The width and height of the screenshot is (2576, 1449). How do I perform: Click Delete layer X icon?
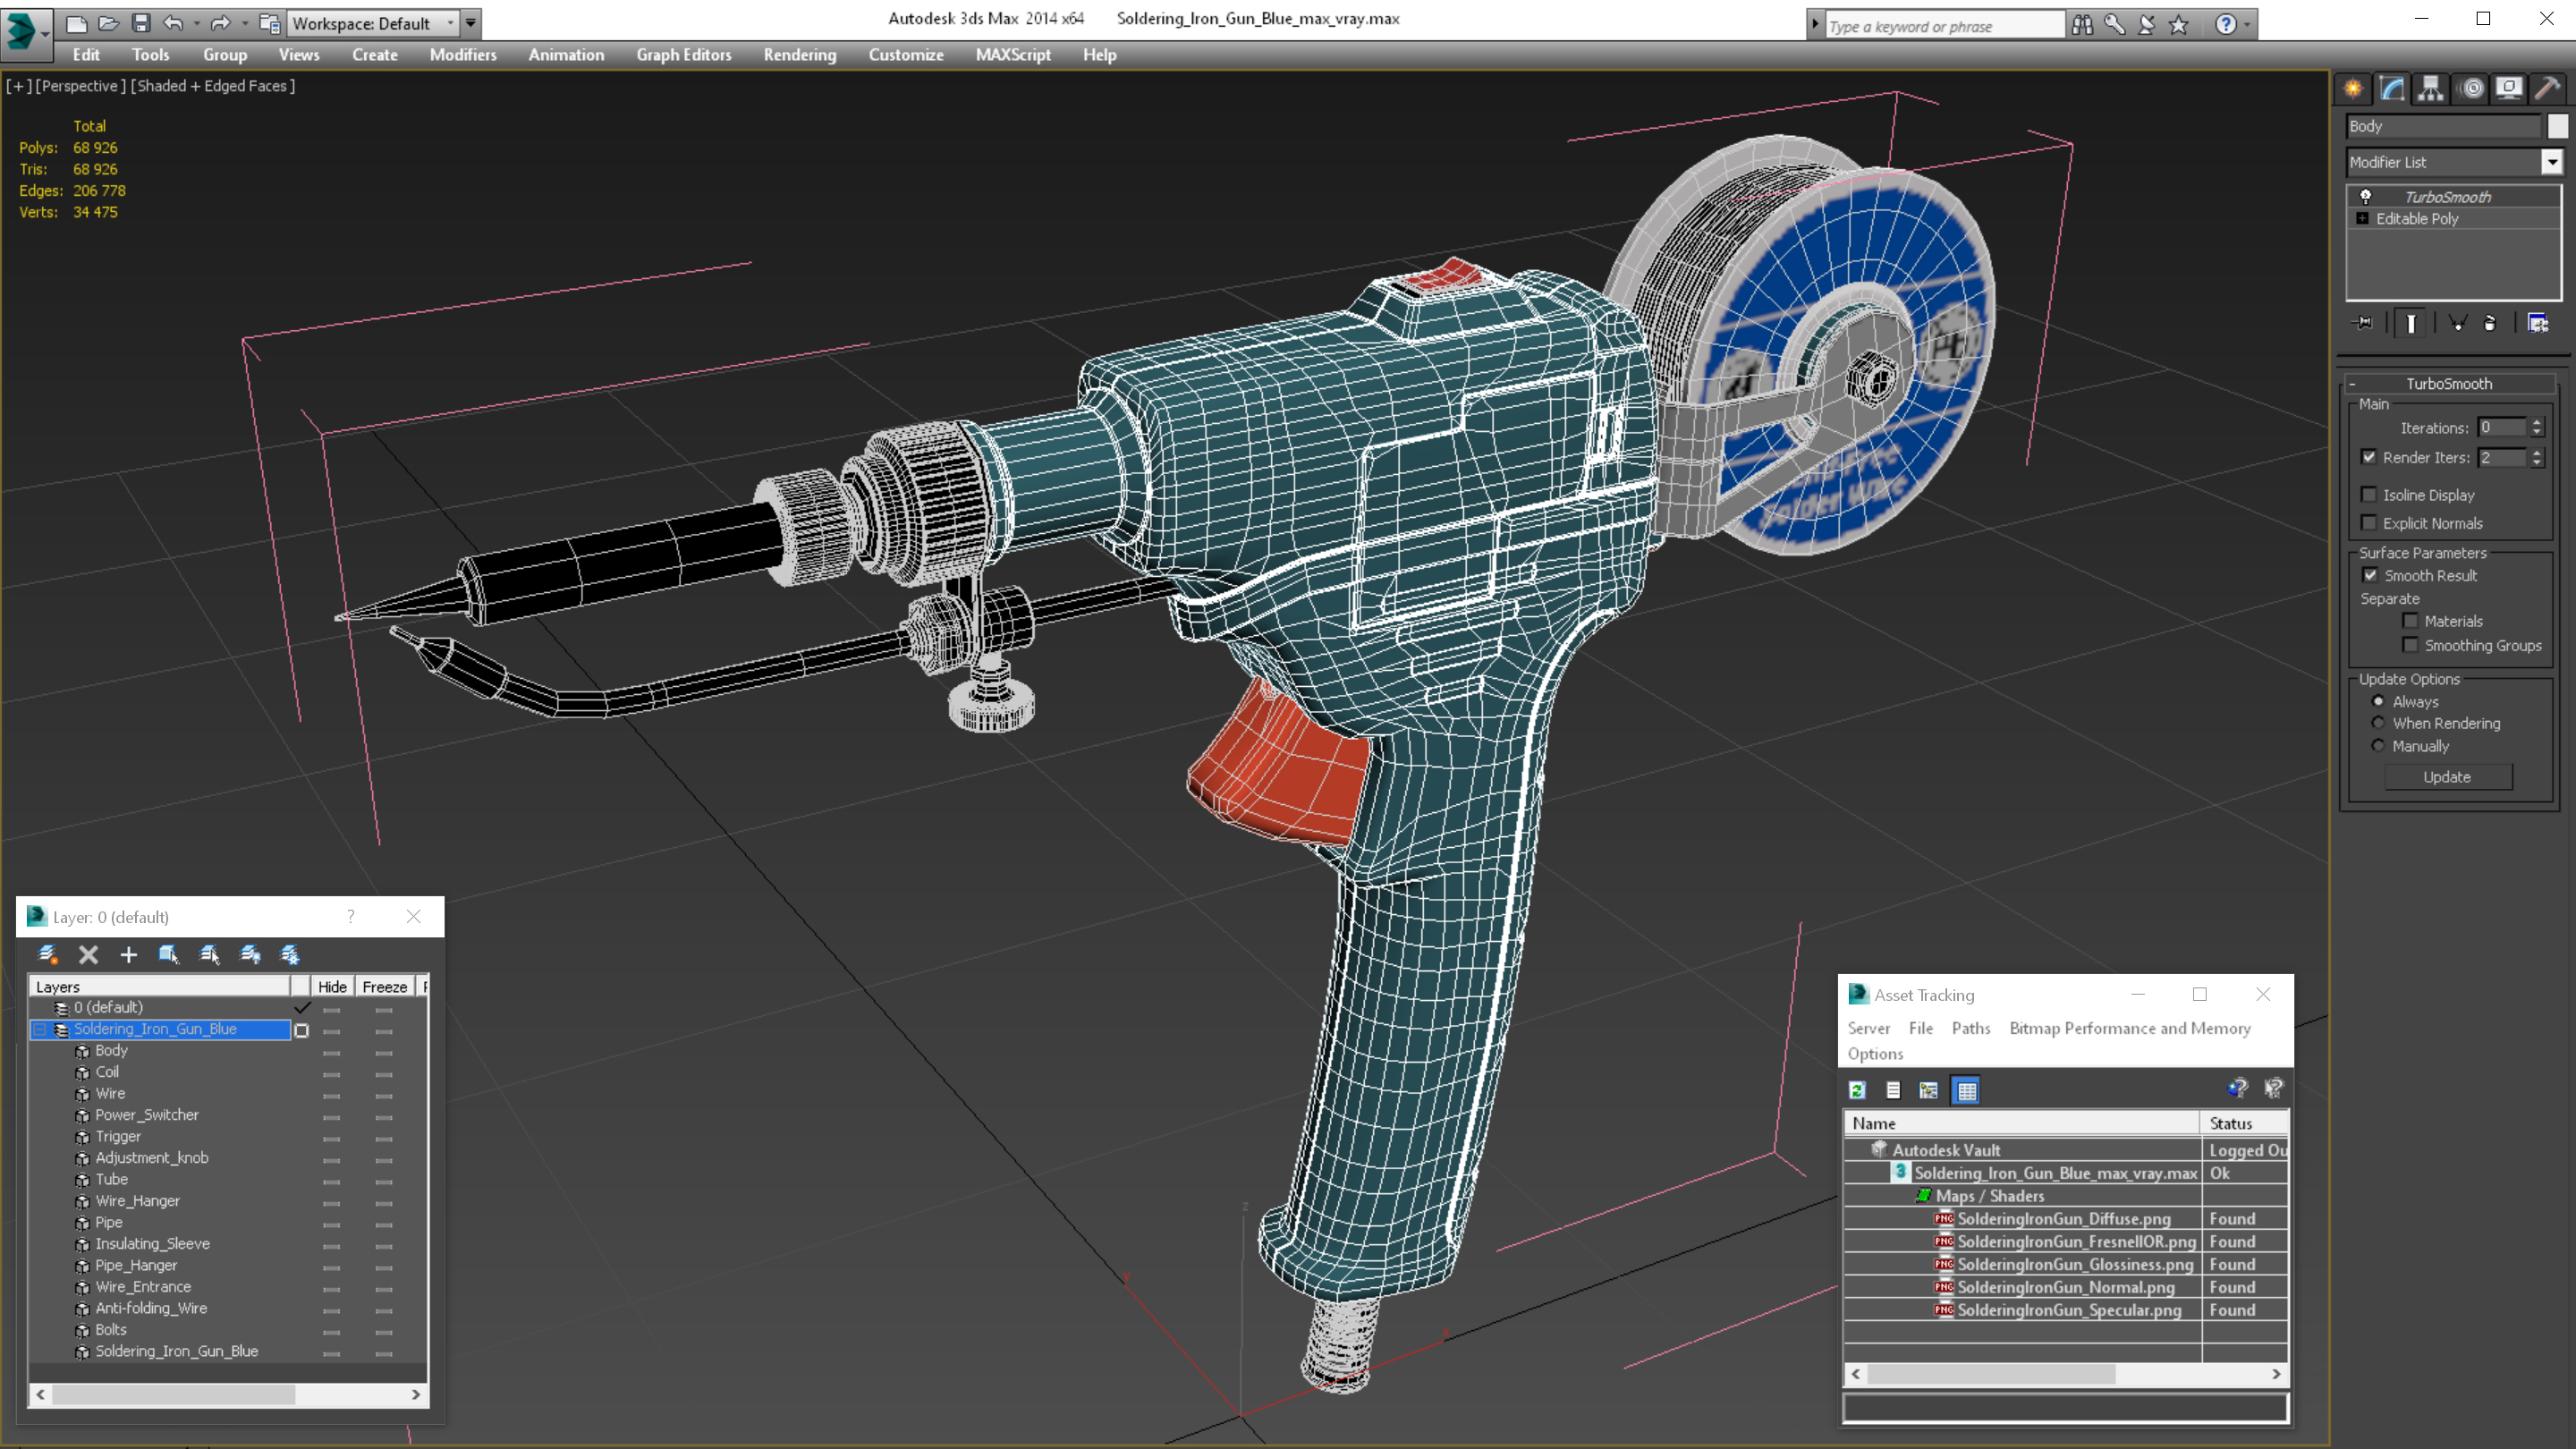click(x=88, y=954)
